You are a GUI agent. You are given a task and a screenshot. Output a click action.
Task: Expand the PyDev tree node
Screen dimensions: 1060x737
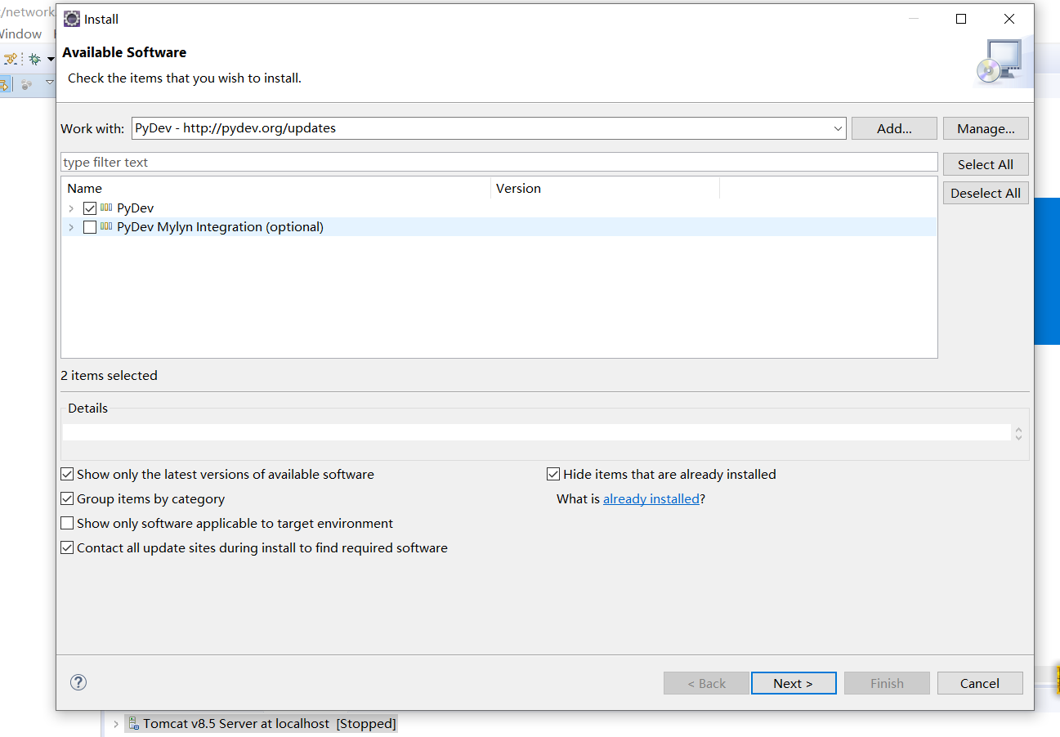tap(72, 208)
